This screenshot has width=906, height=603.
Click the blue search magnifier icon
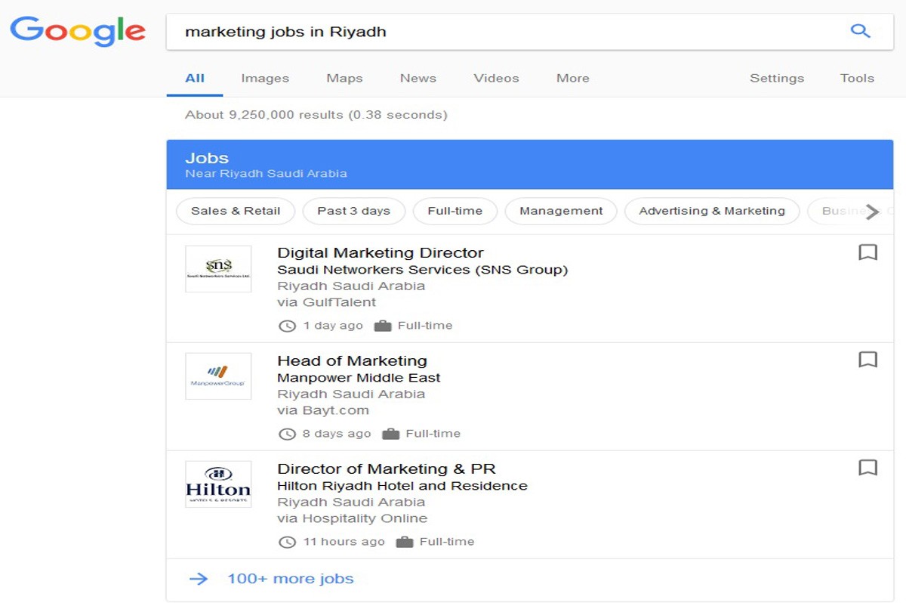860,31
